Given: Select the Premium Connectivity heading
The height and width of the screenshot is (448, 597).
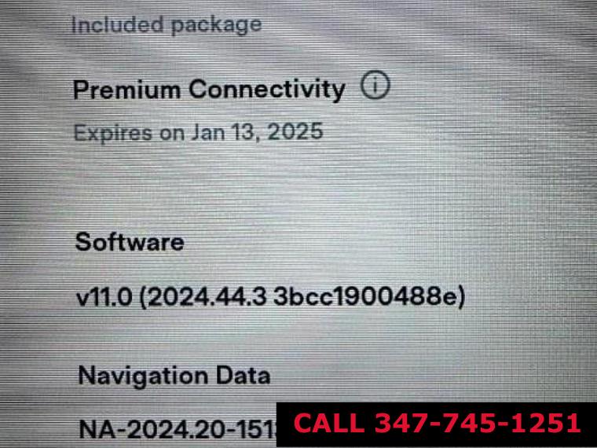Looking at the screenshot, I should pos(209,90).
